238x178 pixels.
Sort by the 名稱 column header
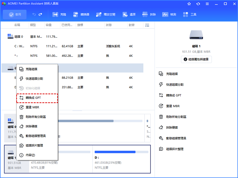click(x=17, y=25)
